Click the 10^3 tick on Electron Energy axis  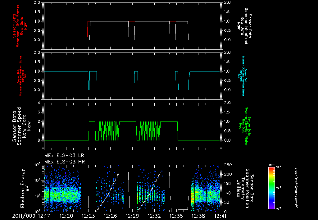pos(37,164)
